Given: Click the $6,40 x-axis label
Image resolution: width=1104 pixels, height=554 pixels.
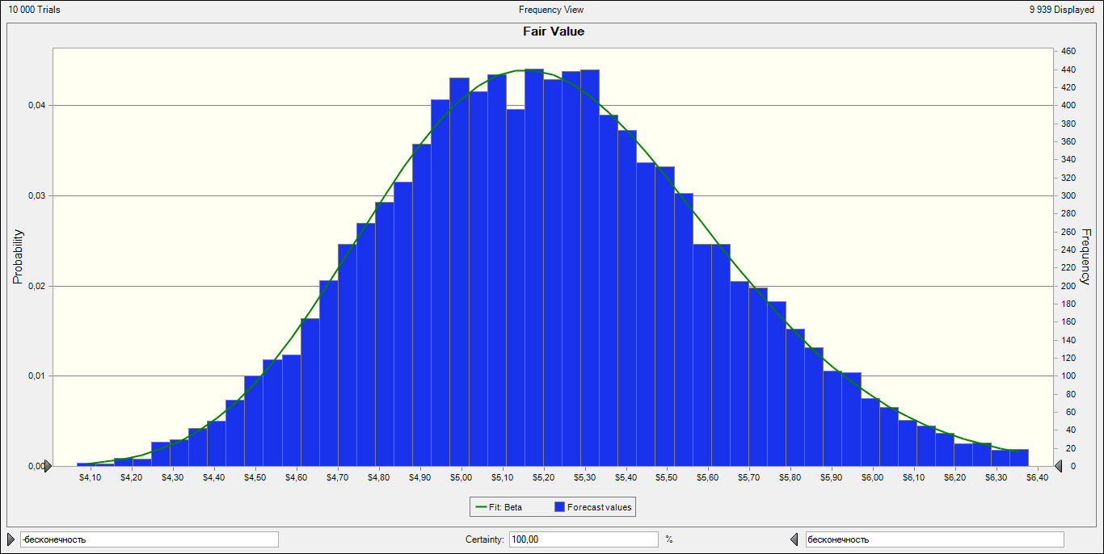Looking at the screenshot, I should 1037,478.
